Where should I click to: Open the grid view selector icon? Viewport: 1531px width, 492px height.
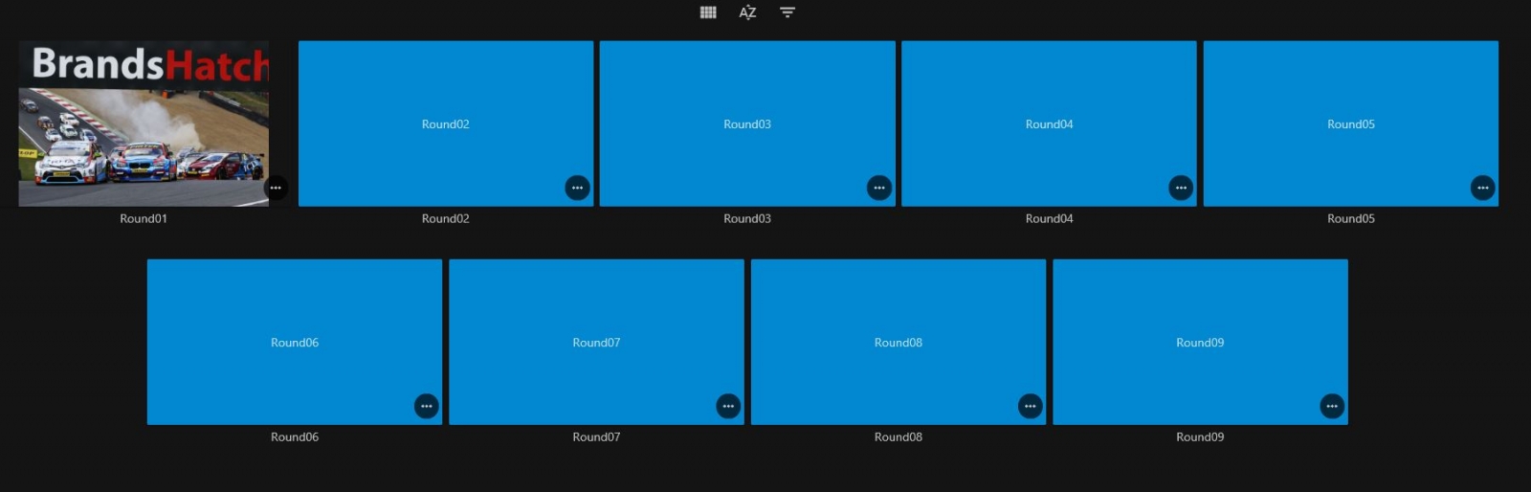pos(708,12)
